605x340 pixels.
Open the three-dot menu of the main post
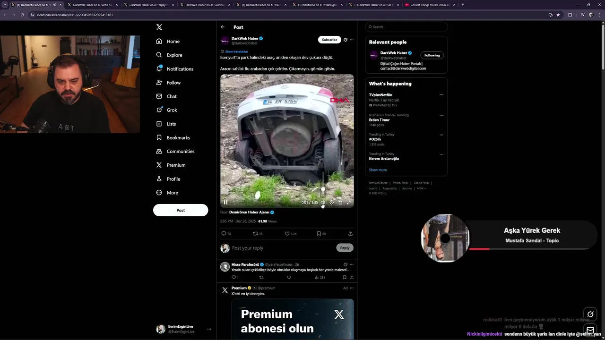click(352, 40)
